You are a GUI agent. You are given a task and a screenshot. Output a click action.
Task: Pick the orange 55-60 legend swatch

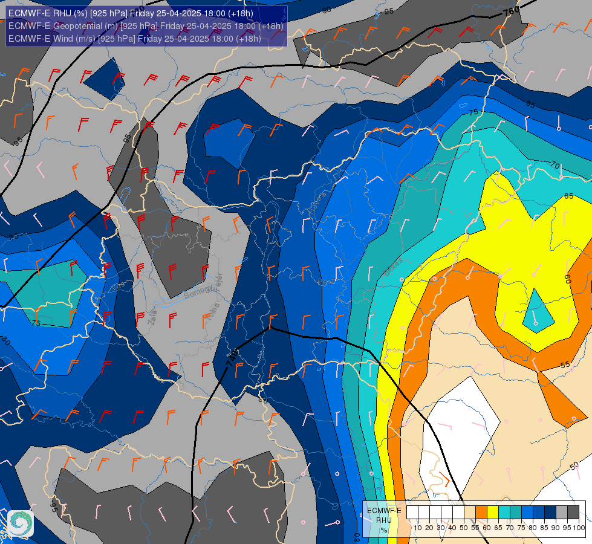(481, 513)
